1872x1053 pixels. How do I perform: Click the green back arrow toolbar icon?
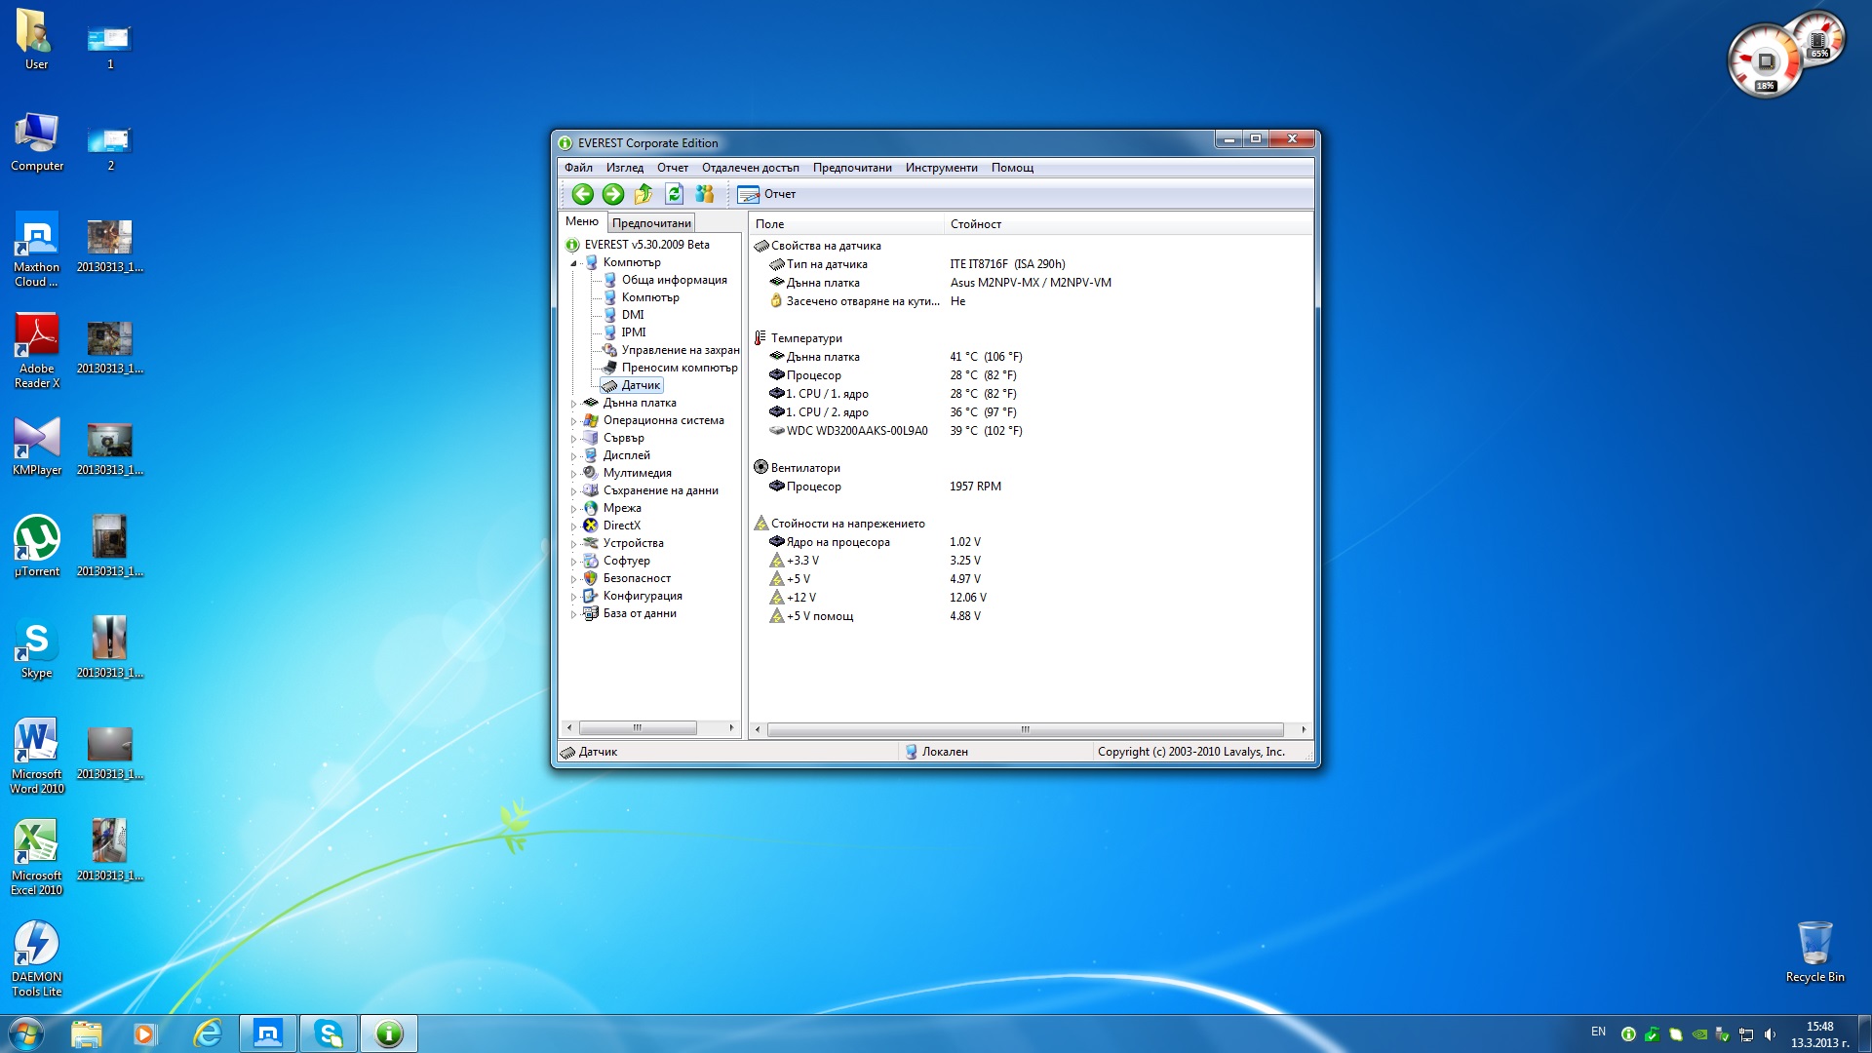pyautogui.click(x=583, y=195)
